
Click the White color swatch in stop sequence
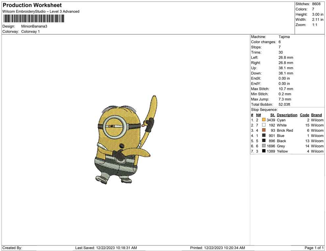[264, 125]
